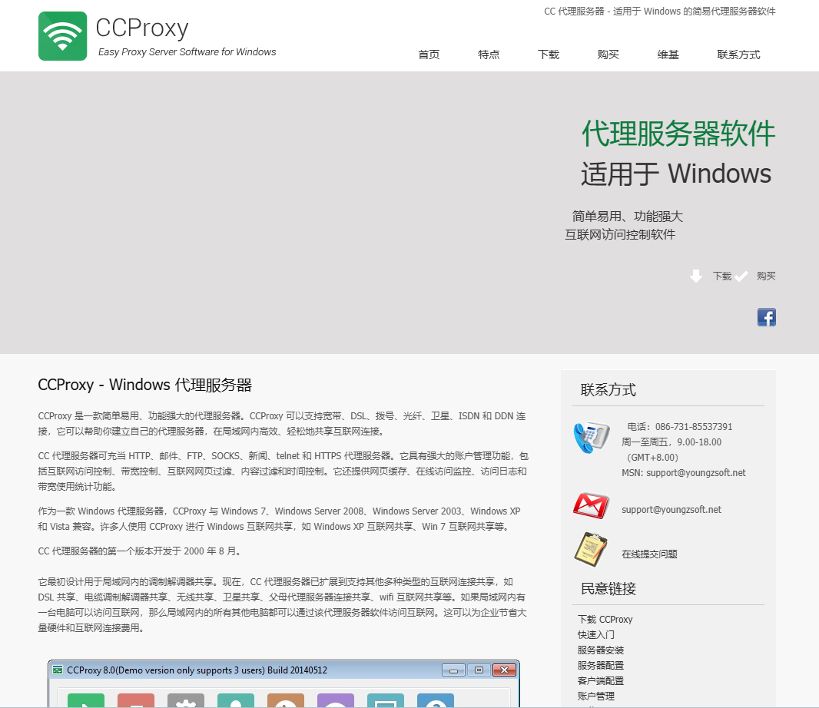Click the 适用于 Windows banner heading

click(676, 174)
